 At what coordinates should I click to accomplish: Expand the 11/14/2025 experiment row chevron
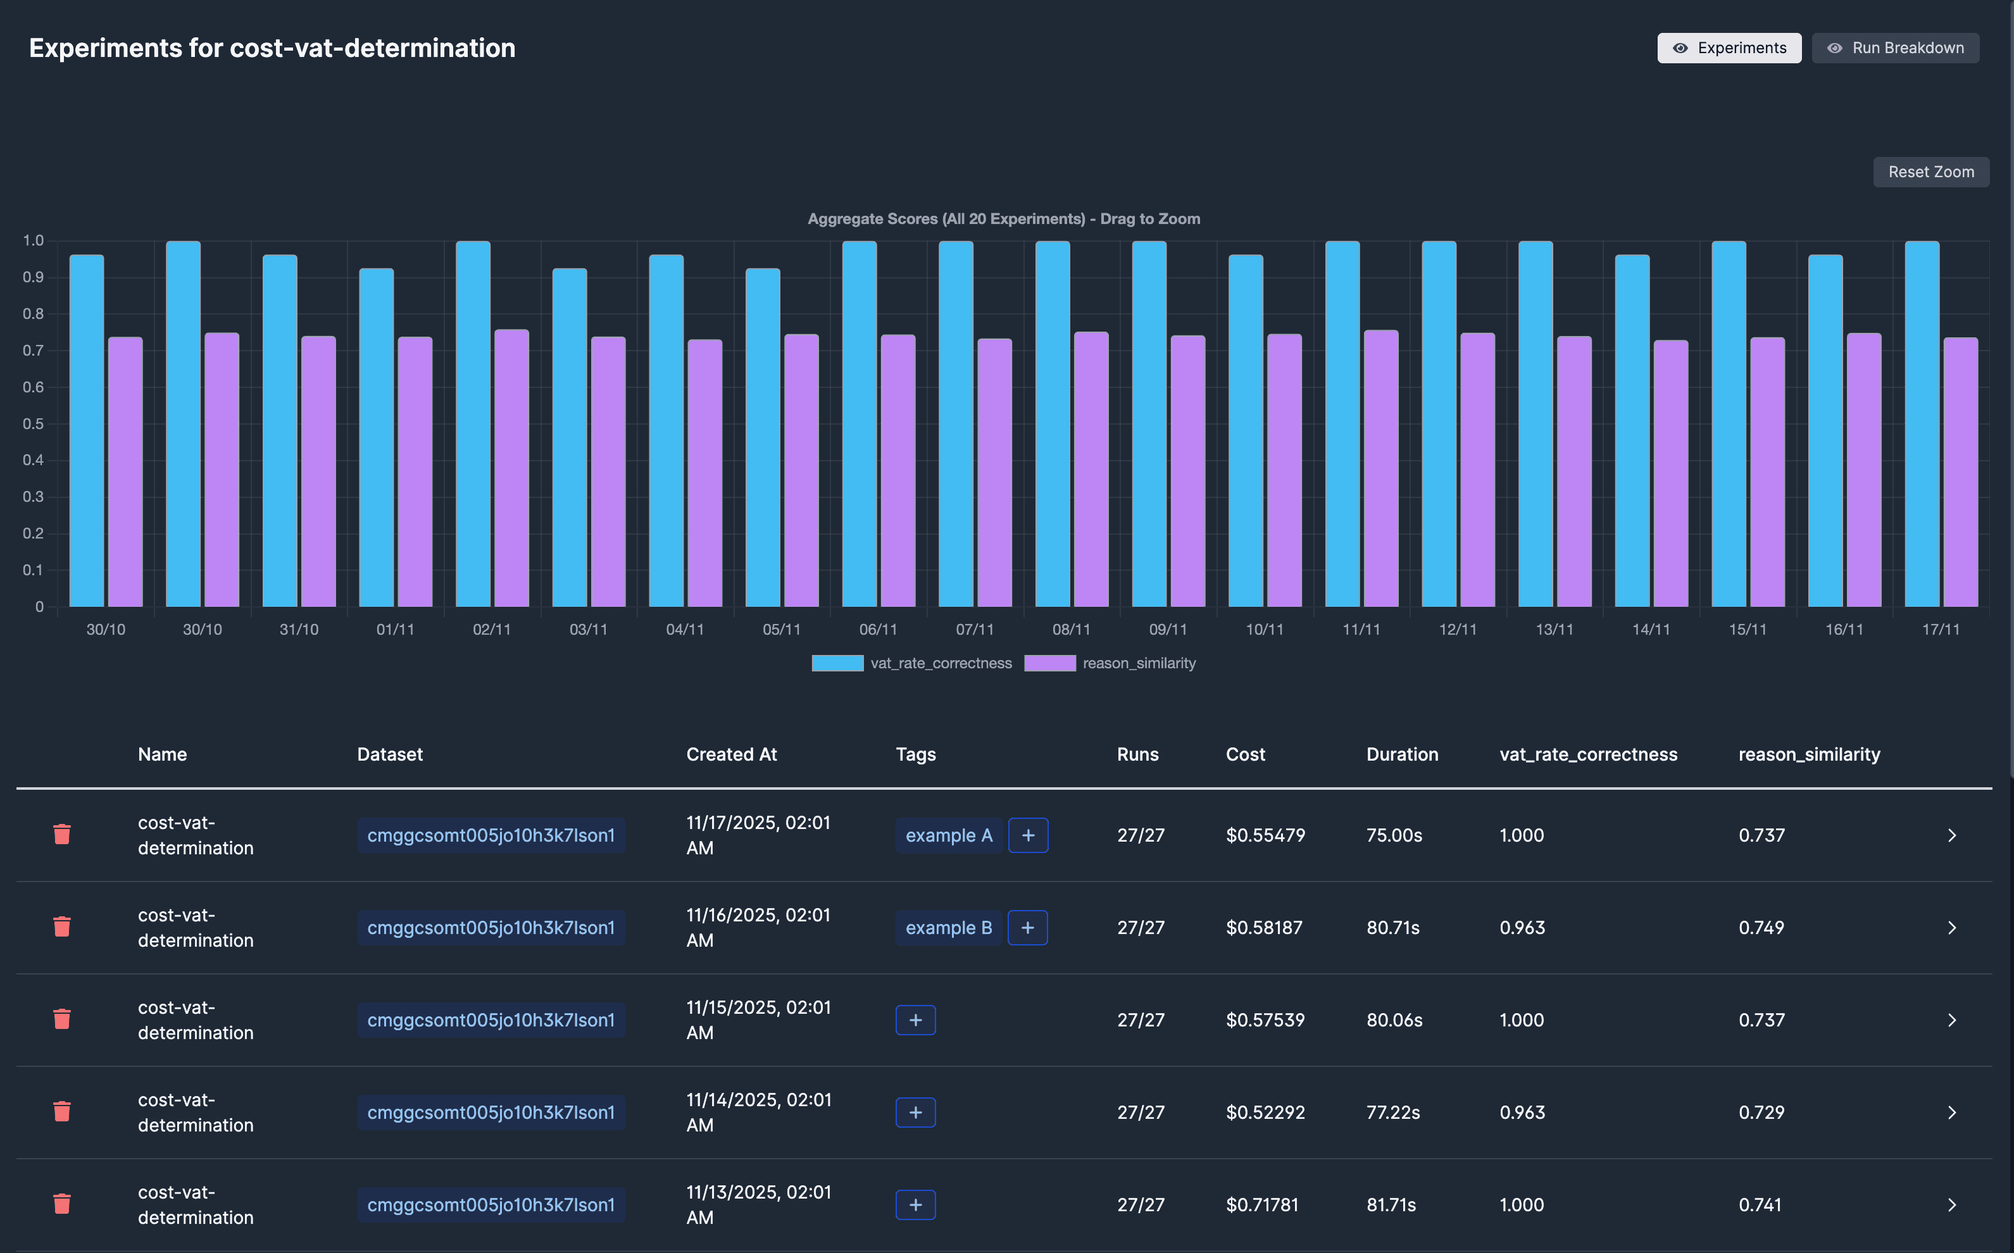coord(1952,1112)
